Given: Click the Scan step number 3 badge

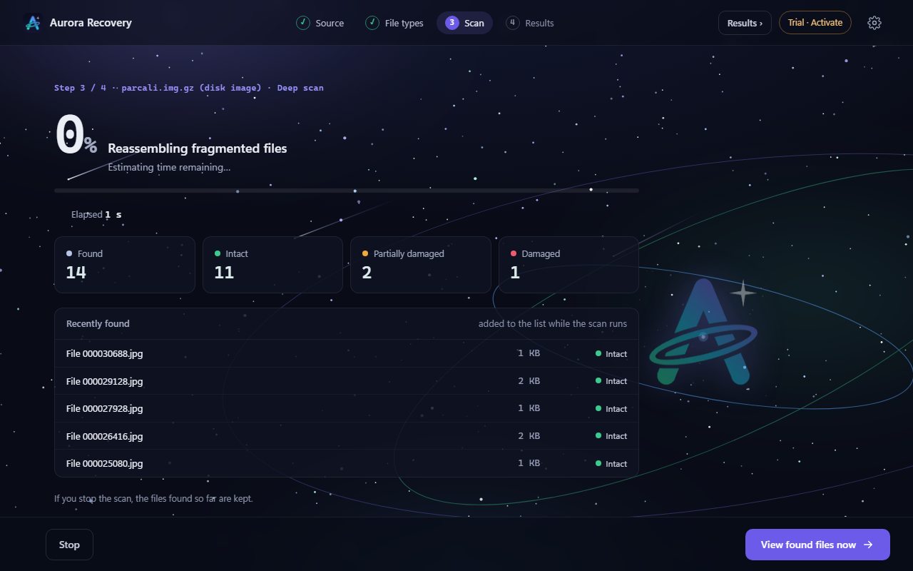Looking at the screenshot, I should coord(452,23).
